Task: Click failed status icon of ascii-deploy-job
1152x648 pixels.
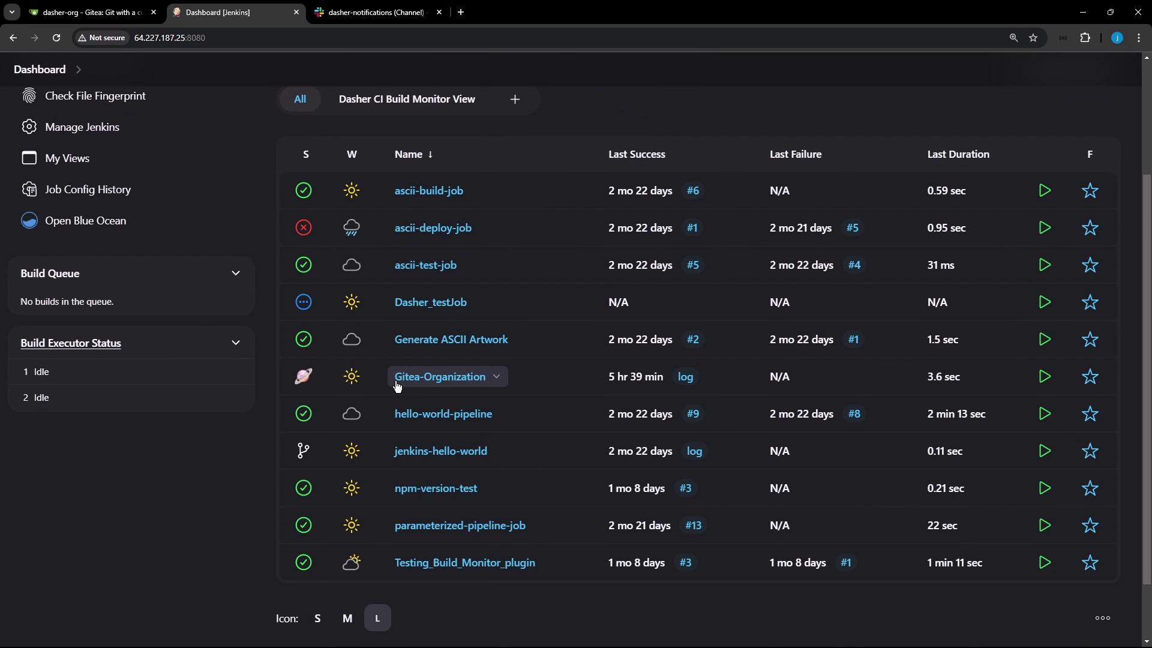Action: click(x=304, y=228)
